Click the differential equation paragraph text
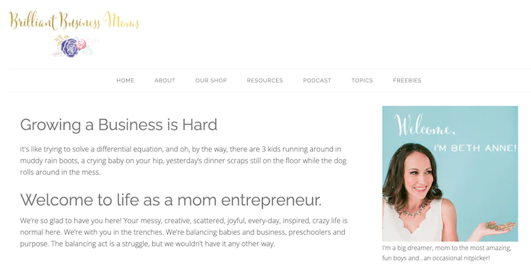 (x=183, y=161)
